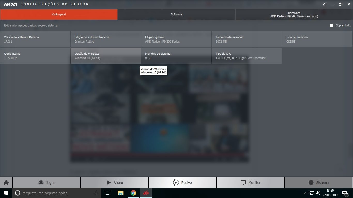
Task: Select the Tipo da CPU tile
Action: click(247, 56)
